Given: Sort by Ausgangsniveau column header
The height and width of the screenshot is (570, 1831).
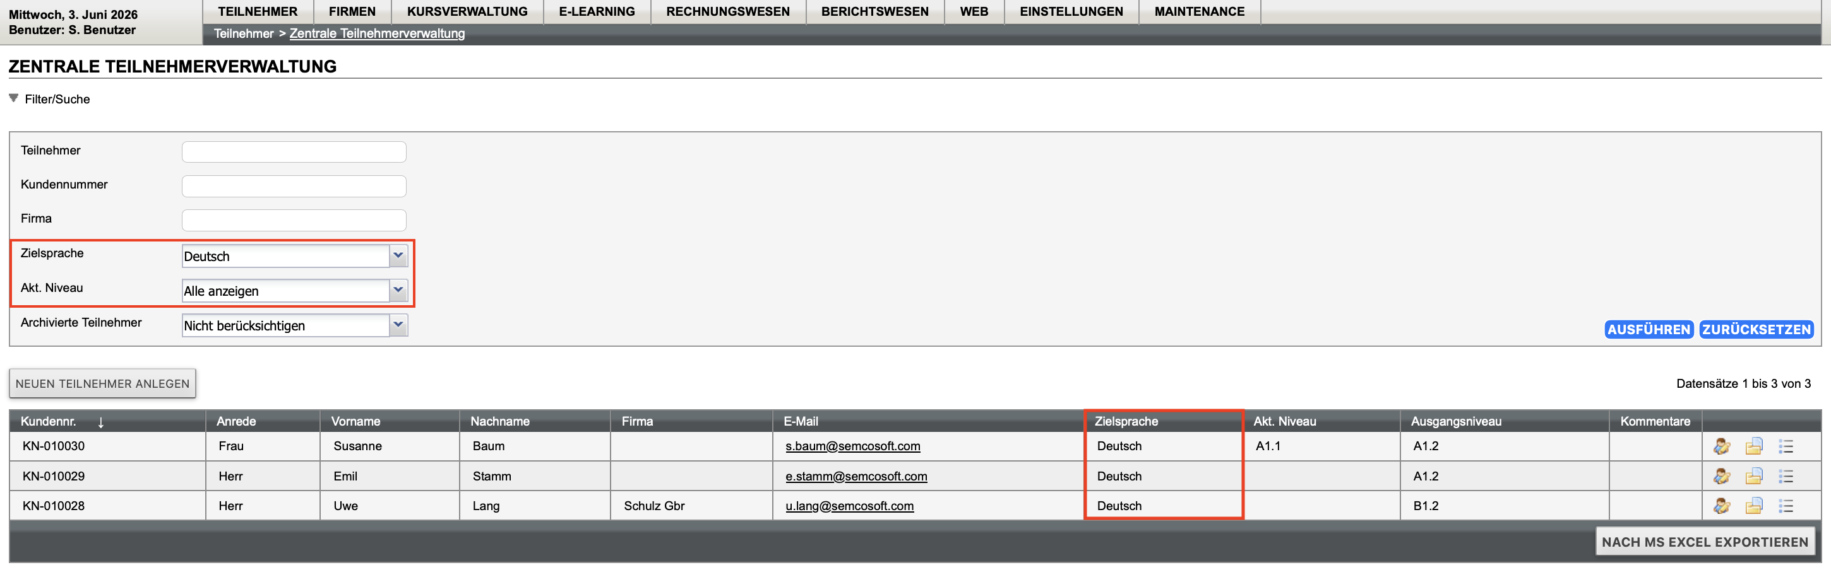Looking at the screenshot, I should coord(1456,422).
